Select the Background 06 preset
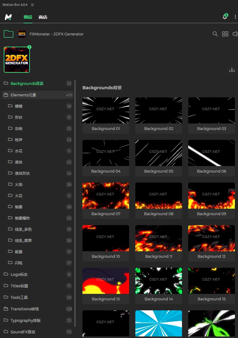The height and width of the screenshot is (338, 238). tap(212, 158)
